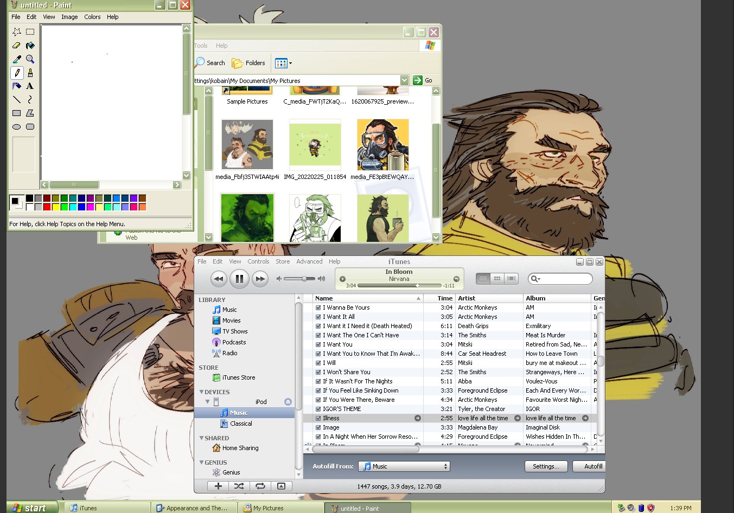Click the iTunes search field

click(560, 279)
